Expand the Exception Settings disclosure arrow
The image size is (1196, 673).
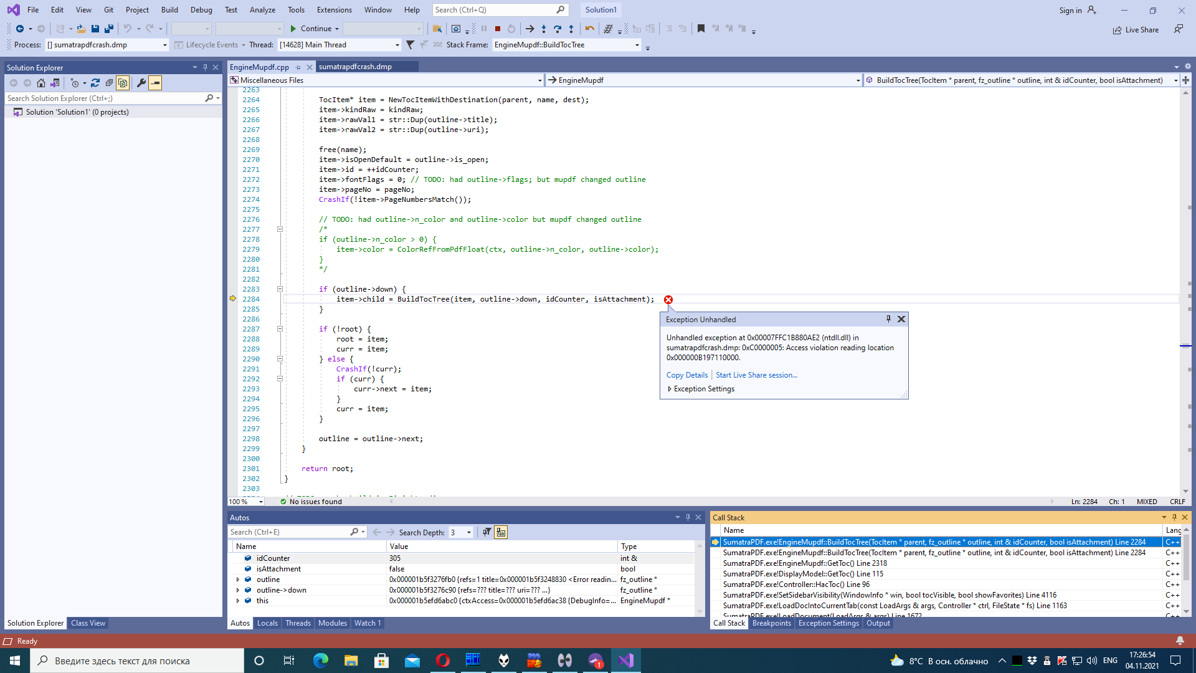670,389
